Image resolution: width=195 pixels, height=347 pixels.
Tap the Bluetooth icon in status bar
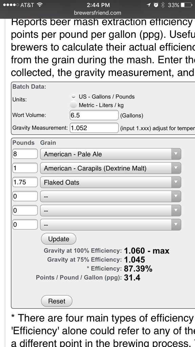(x=163, y=5)
